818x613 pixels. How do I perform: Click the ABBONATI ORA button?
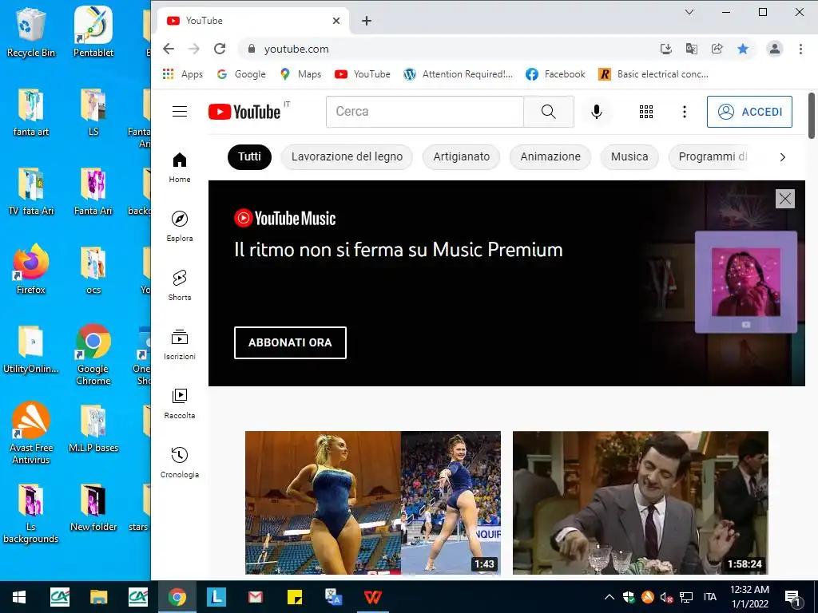click(x=290, y=342)
